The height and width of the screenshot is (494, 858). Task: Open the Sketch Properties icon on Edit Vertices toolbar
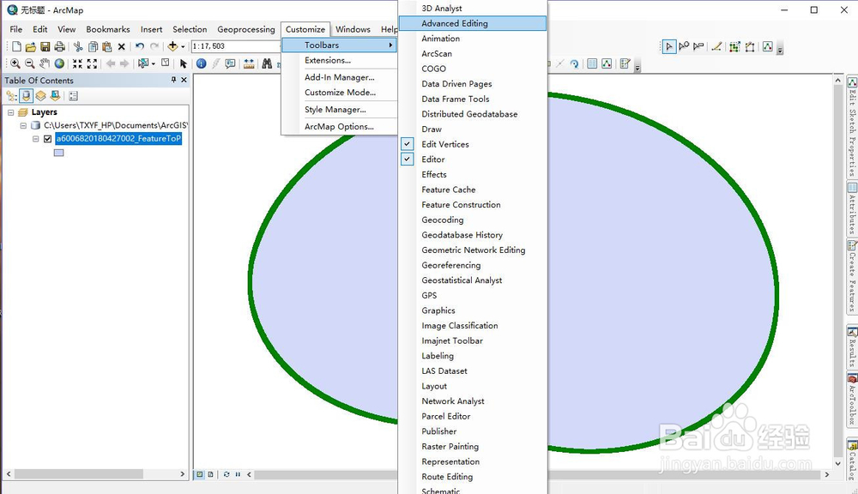tap(768, 46)
